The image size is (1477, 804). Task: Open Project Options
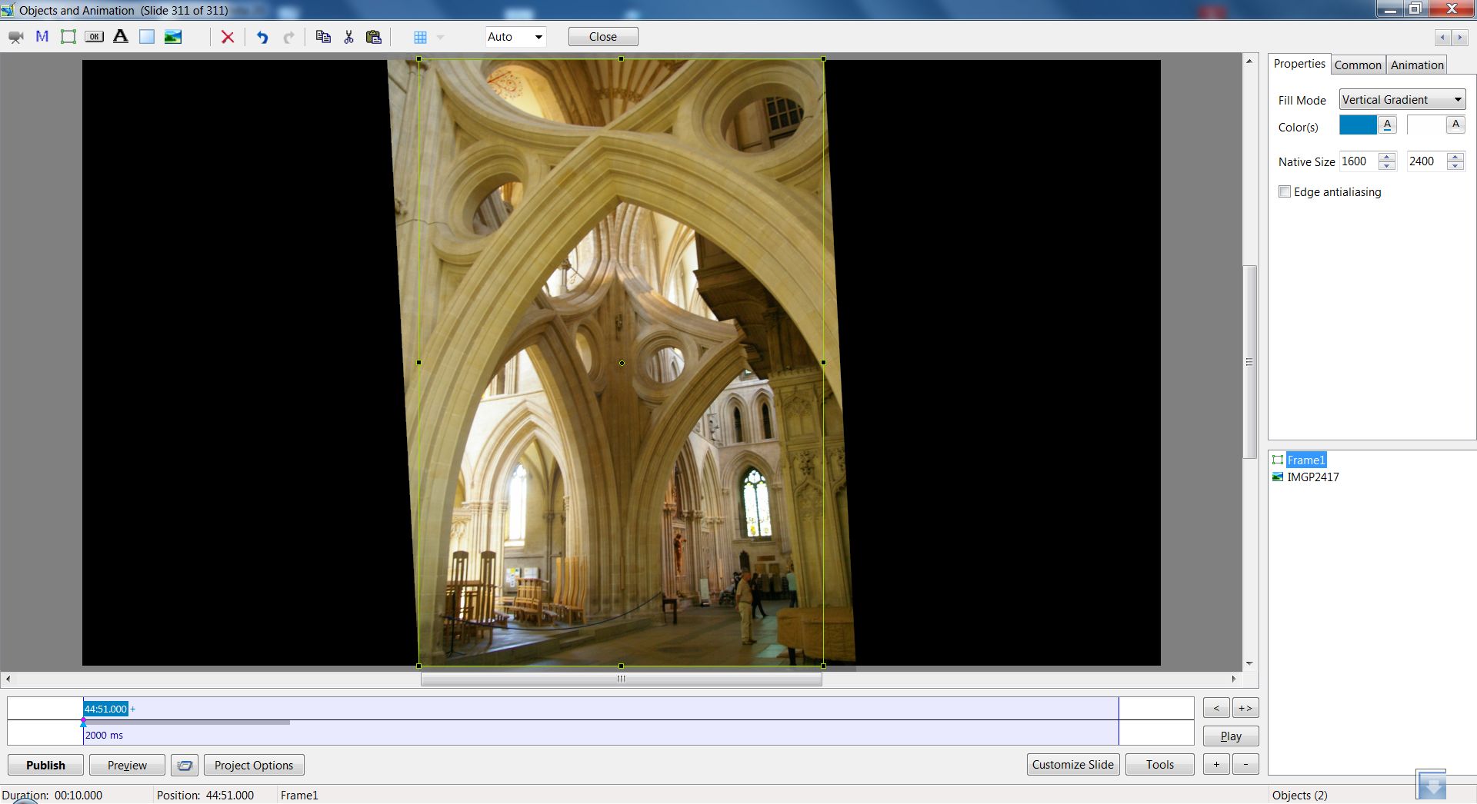pyautogui.click(x=254, y=765)
